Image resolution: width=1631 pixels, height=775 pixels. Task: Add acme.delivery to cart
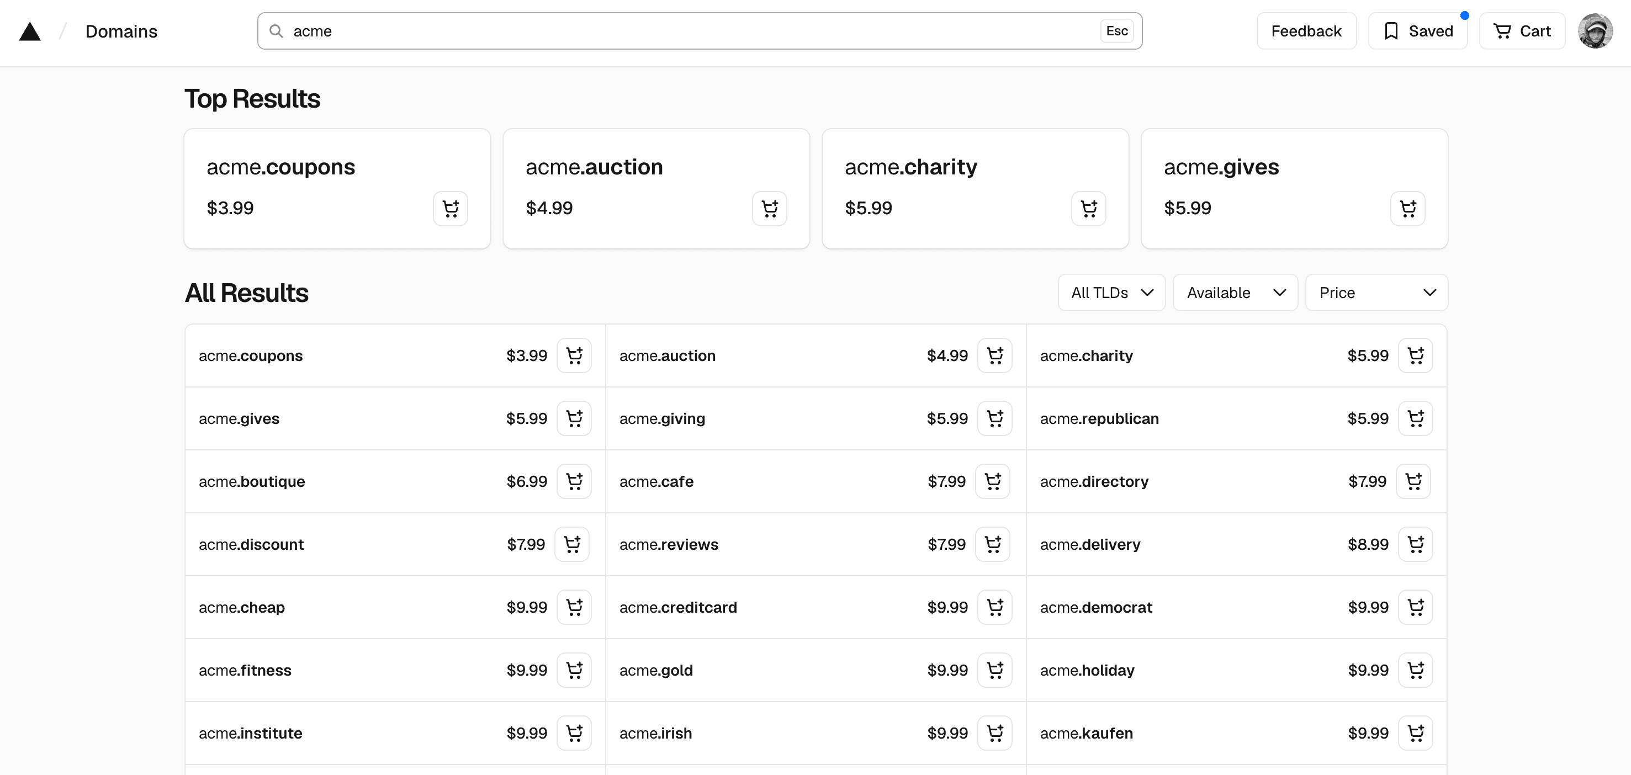point(1415,544)
